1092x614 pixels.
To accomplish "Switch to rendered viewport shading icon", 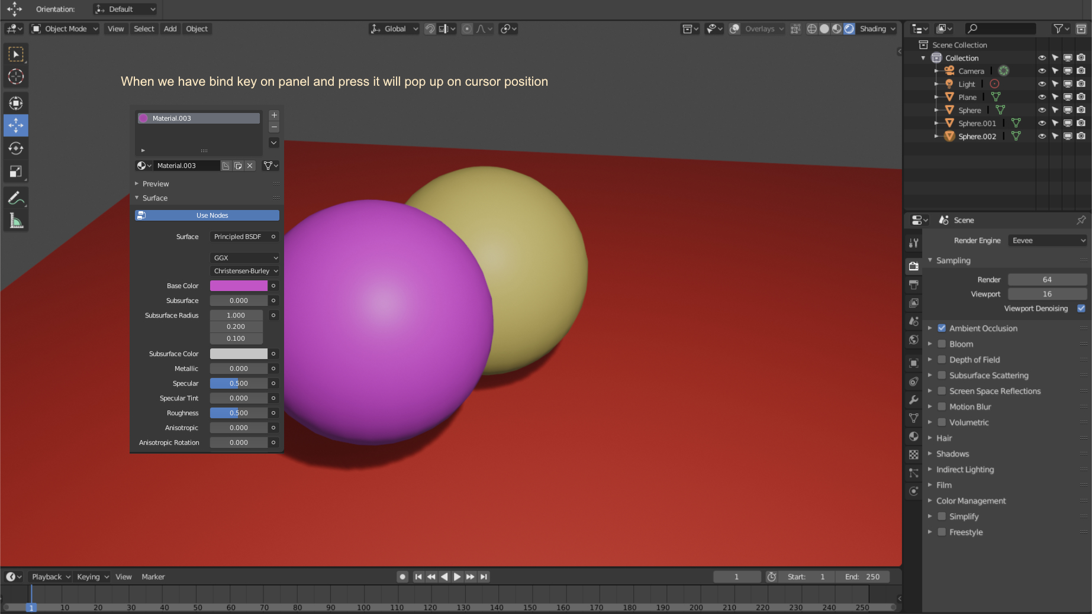I will (849, 28).
